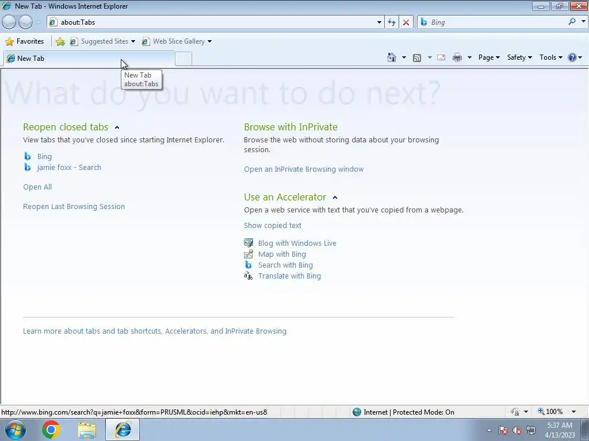Click the Action Center flag icon
Viewport: 589px width, 441px height.
click(503, 430)
